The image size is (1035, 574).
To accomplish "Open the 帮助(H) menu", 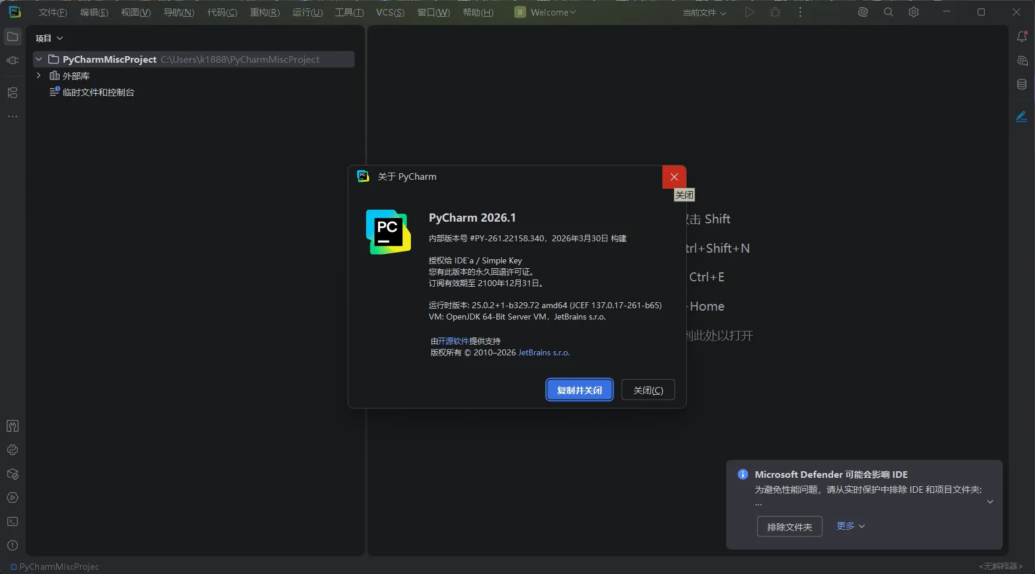I will (x=478, y=12).
